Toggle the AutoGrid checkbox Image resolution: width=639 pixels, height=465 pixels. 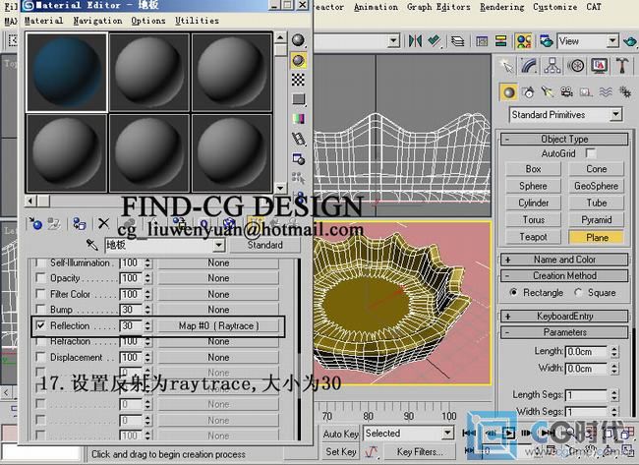pyautogui.click(x=590, y=153)
